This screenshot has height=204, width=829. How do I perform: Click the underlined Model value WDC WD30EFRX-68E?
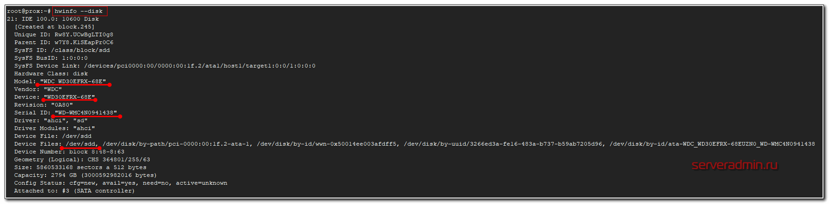(x=73, y=81)
